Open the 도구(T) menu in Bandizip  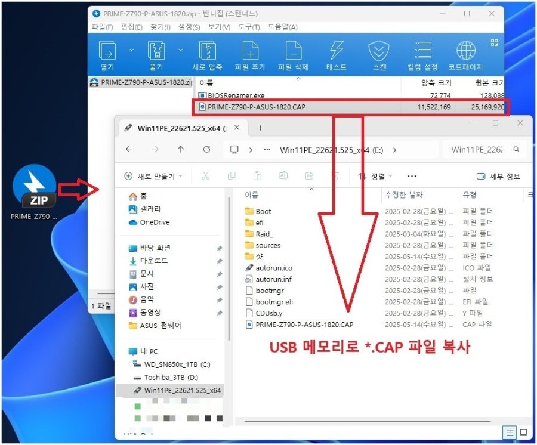[x=249, y=27]
